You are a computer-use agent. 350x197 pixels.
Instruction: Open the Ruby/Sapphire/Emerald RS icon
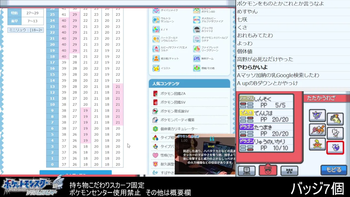click(156, 49)
